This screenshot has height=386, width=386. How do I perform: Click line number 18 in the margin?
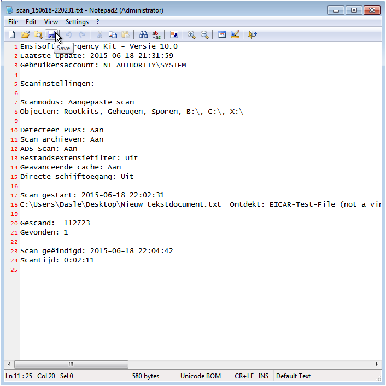click(14, 205)
